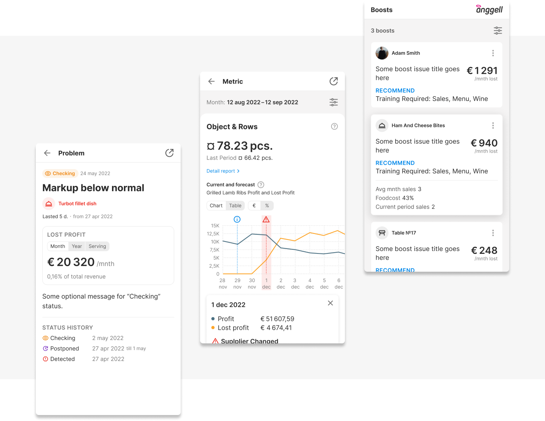Switch to Chart view
The image size is (545, 421).
coord(216,206)
